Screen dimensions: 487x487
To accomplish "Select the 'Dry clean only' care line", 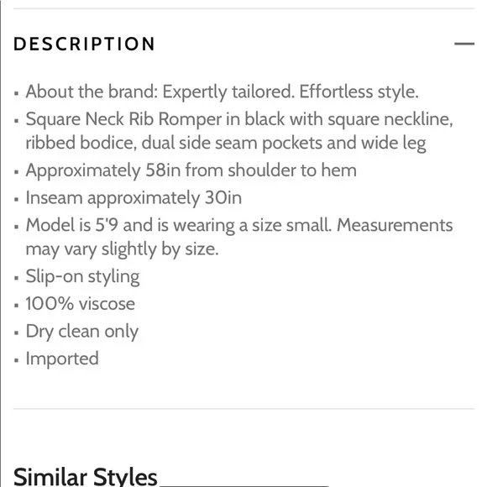I will tap(82, 332).
